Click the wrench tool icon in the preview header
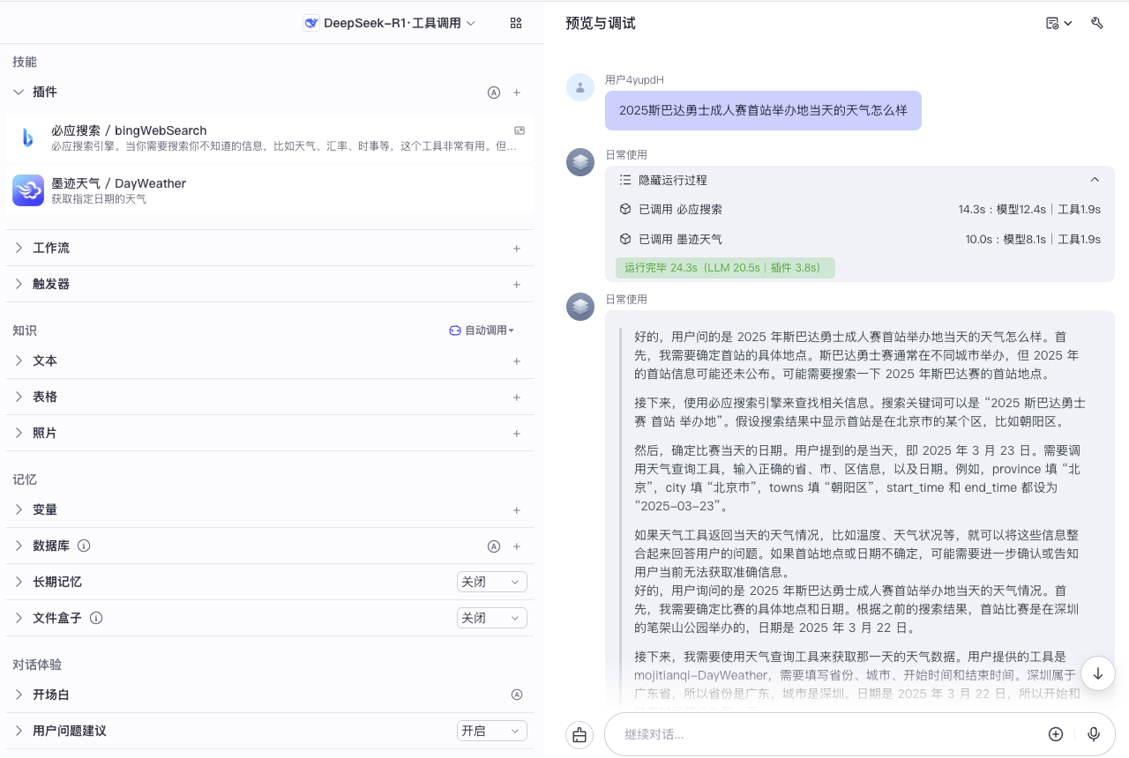 (x=1097, y=23)
